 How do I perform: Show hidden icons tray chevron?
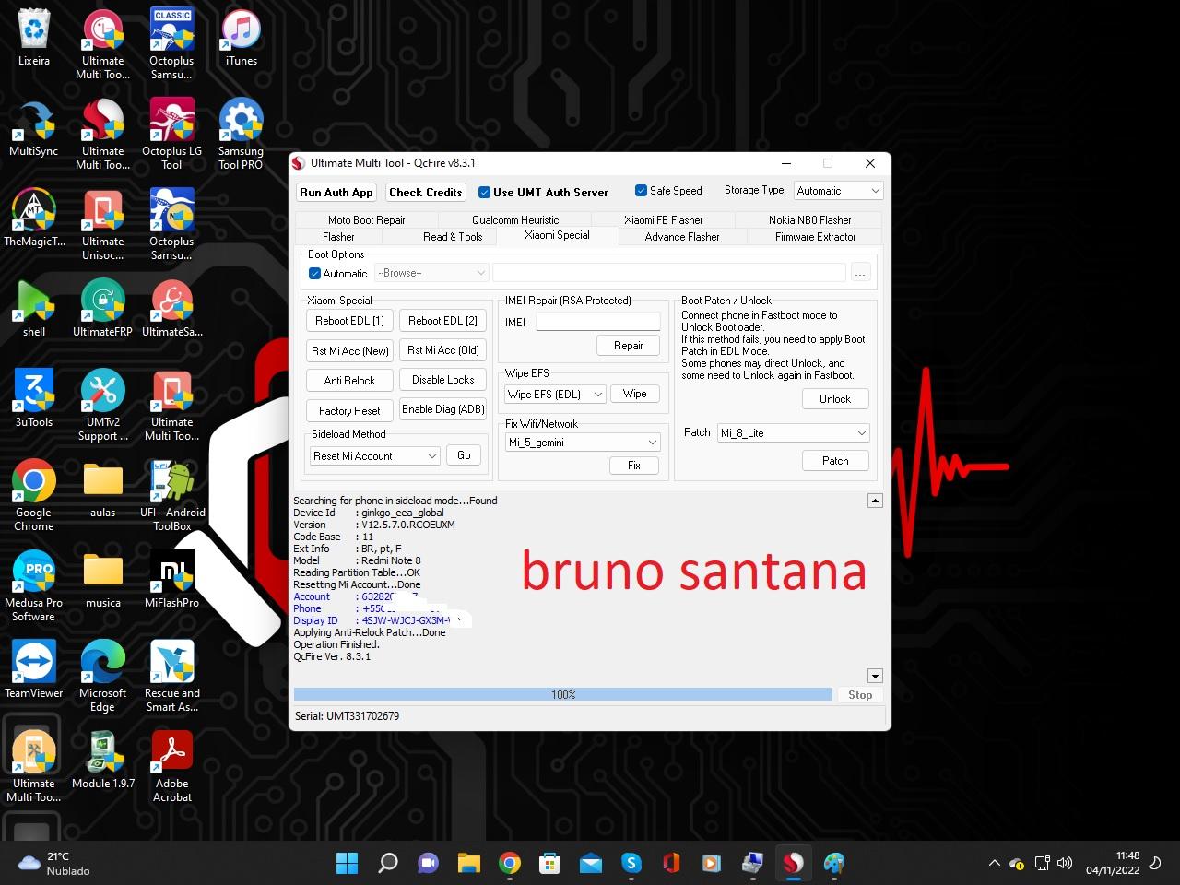pyautogui.click(x=994, y=864)
